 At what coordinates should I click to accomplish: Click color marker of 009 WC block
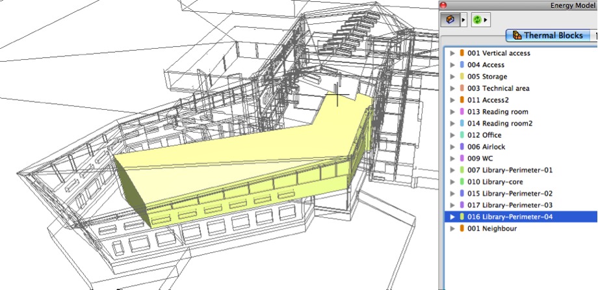click(462, 159)
